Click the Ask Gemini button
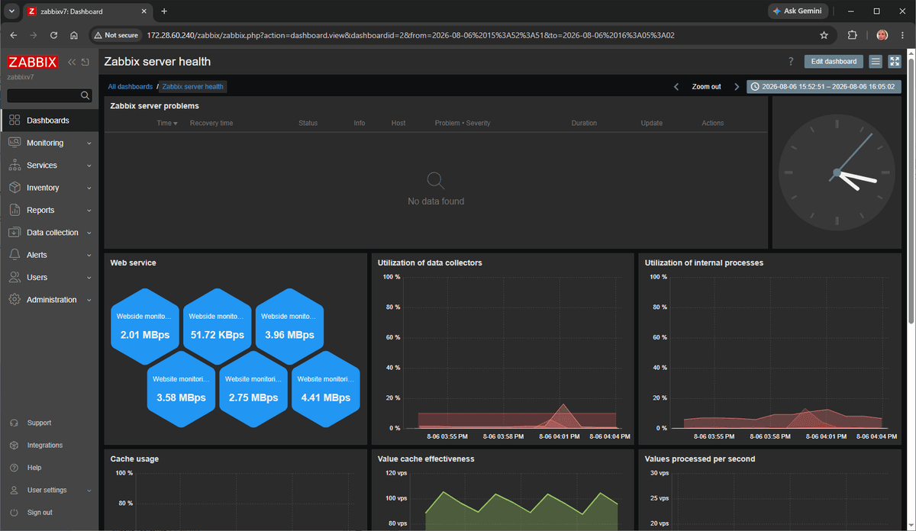Viewport: 916px width, 531px height. point(798,11)
